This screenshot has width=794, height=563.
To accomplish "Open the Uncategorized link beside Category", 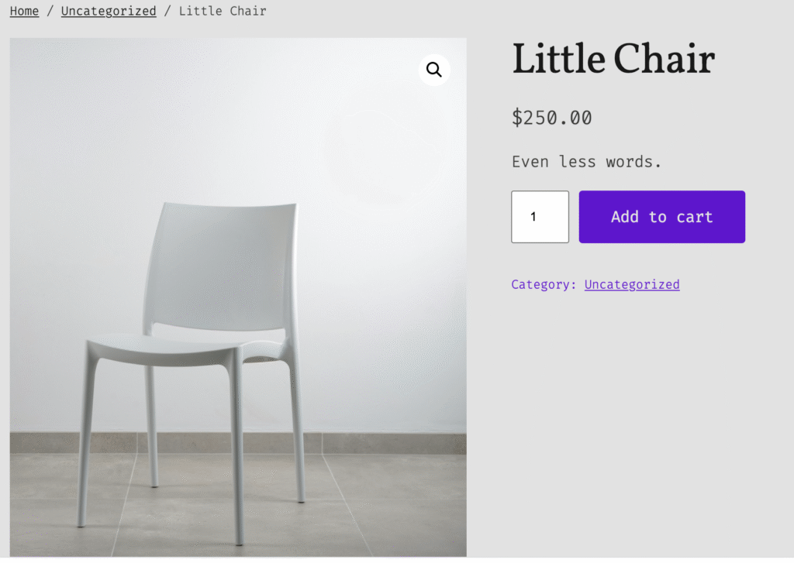I will 632,284.
